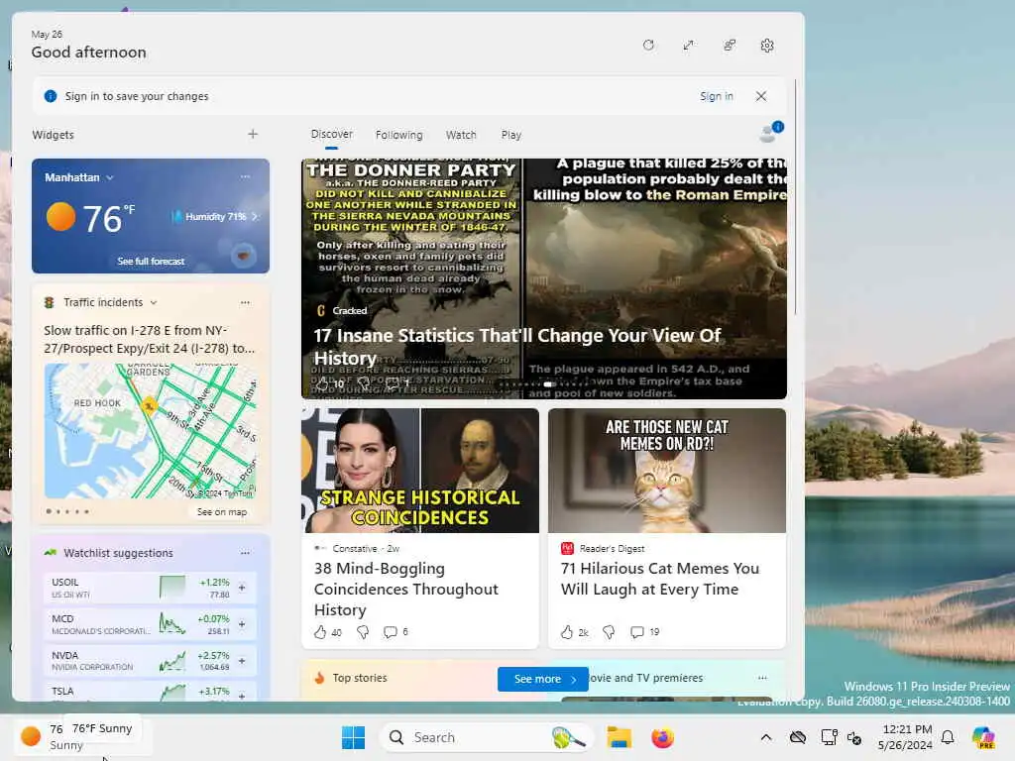Open the NVDA NVIDIA Corporation row
1015x761 pixels.
pos(151,661)
